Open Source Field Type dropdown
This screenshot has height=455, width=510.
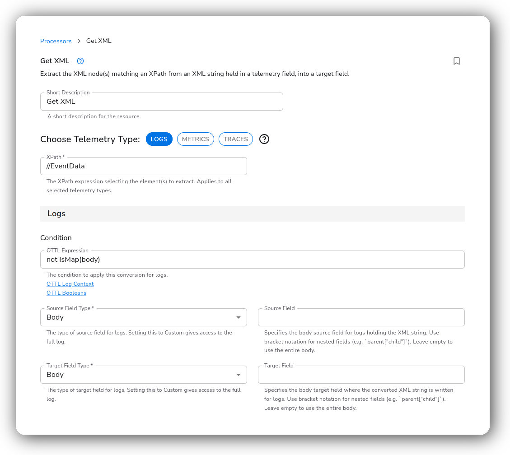[x=144, y=317]
